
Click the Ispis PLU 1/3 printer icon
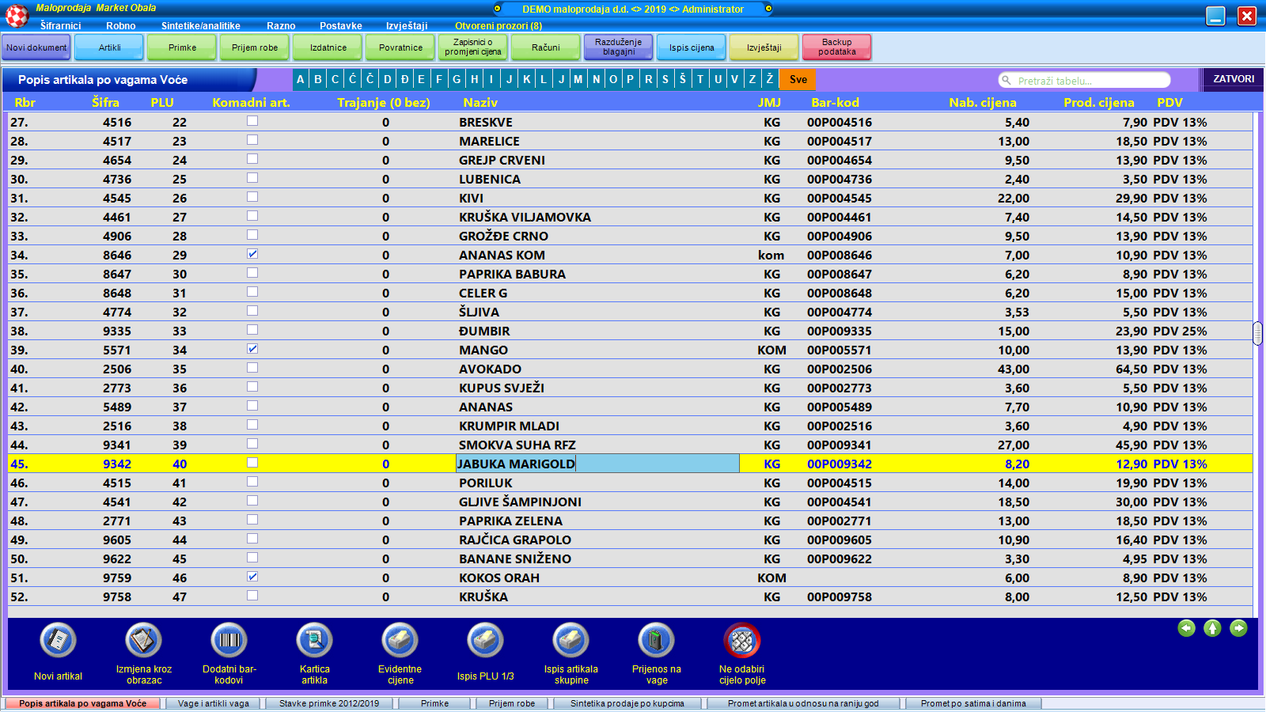(x=485, y=640)
